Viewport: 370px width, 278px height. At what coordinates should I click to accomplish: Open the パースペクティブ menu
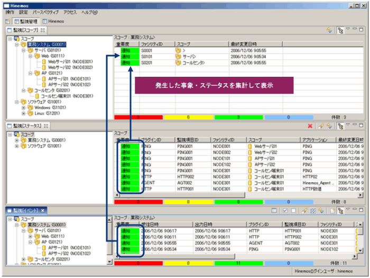pos(45,12)
